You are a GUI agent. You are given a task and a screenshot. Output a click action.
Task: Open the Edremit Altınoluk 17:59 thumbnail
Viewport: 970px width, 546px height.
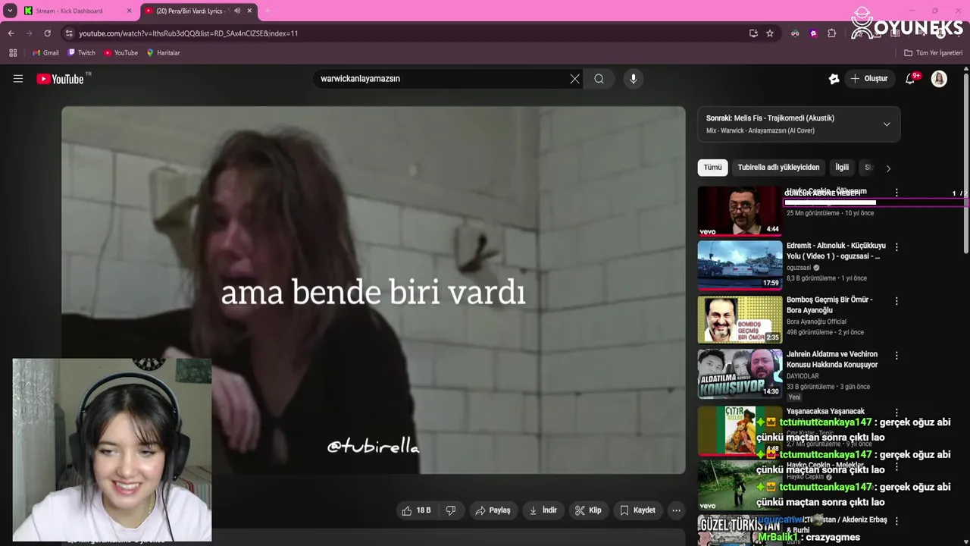coord(740,265)
